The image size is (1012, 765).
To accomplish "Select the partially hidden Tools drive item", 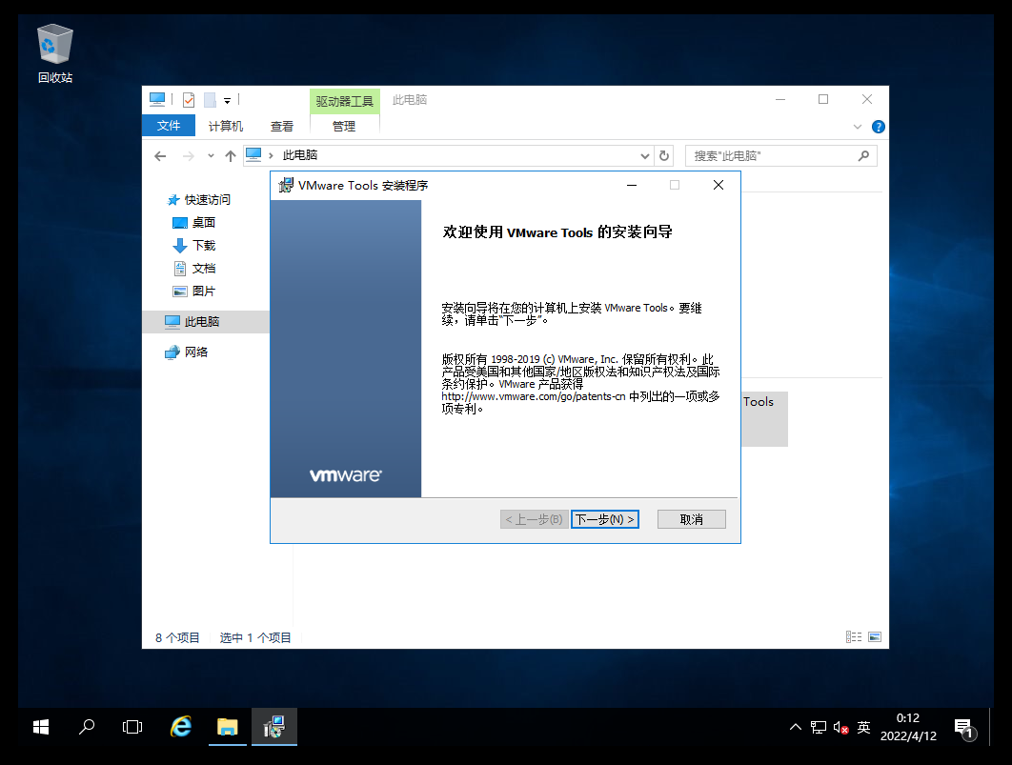I will click(x=764, y=418).
